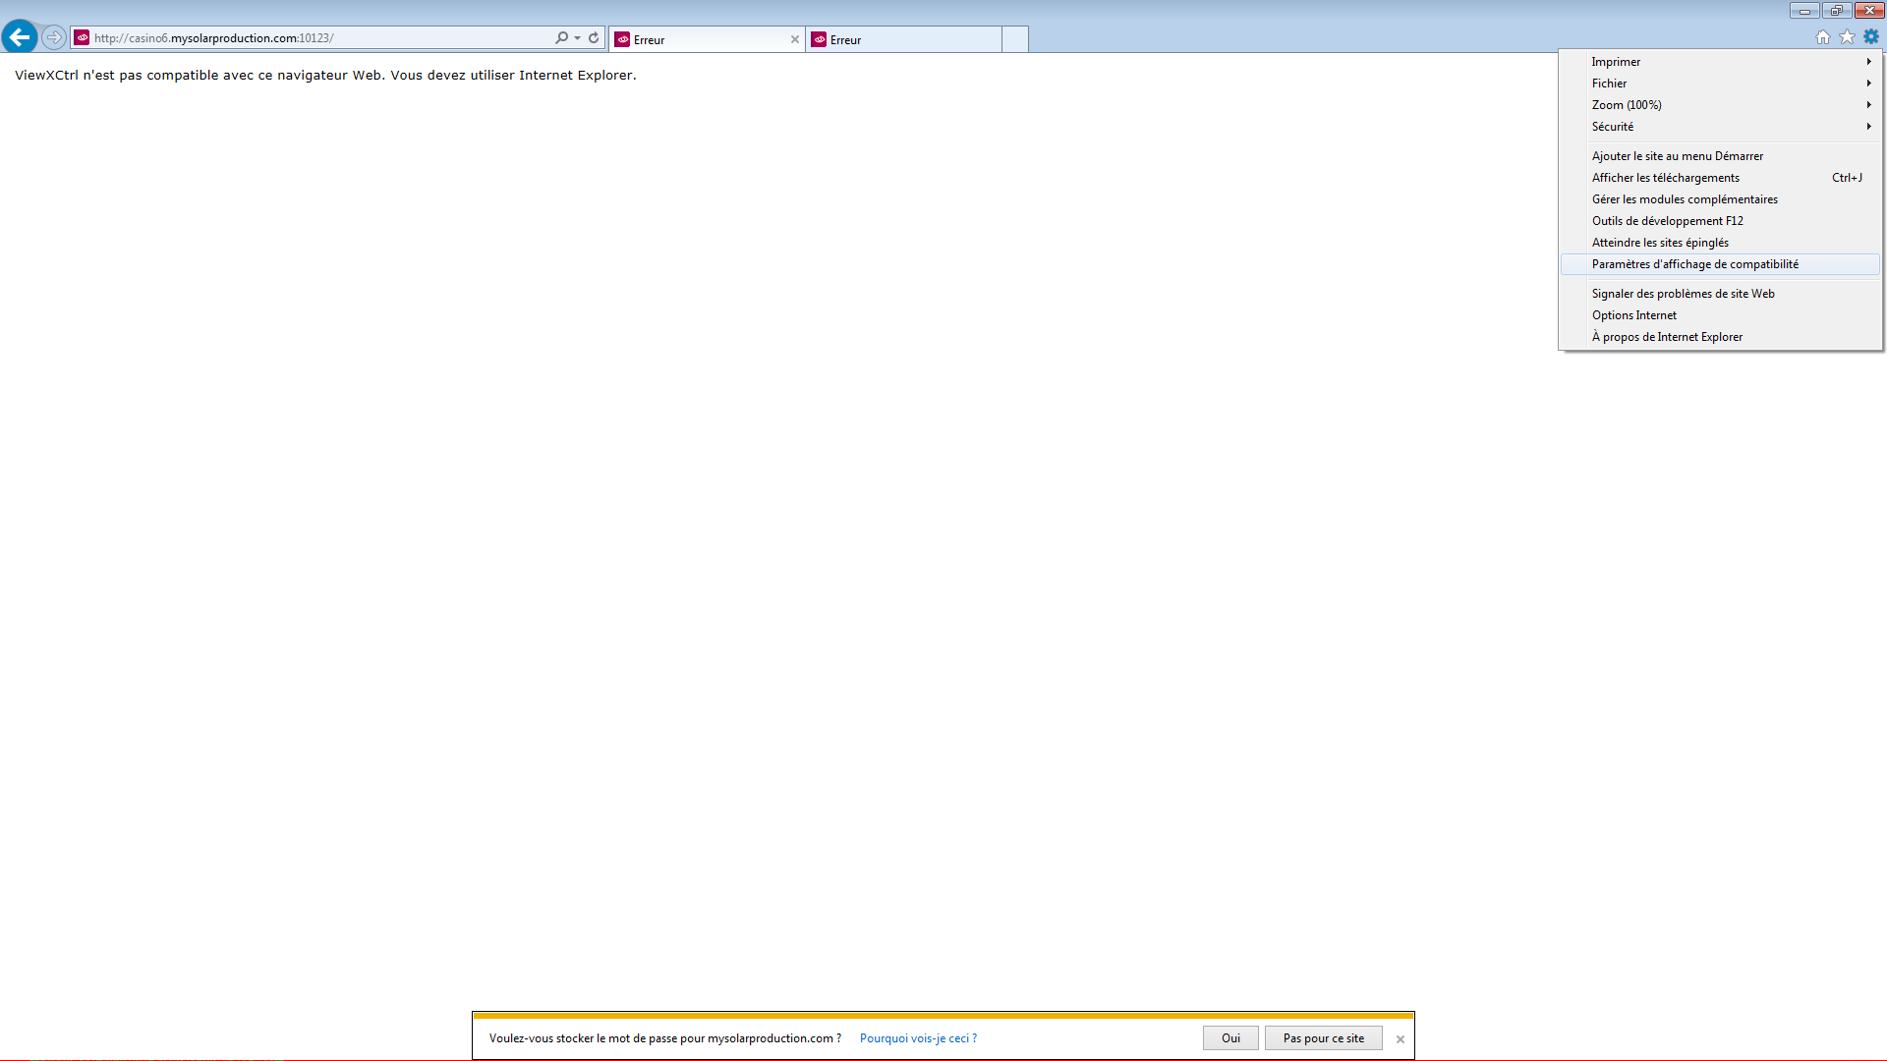This screenshot has height=1061, width=1887.
Task: Switch to the second Erreur tab
Action: 902,39
